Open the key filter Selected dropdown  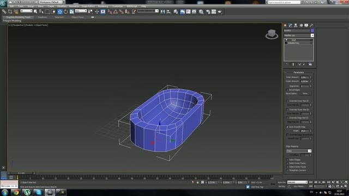point(297,182)
